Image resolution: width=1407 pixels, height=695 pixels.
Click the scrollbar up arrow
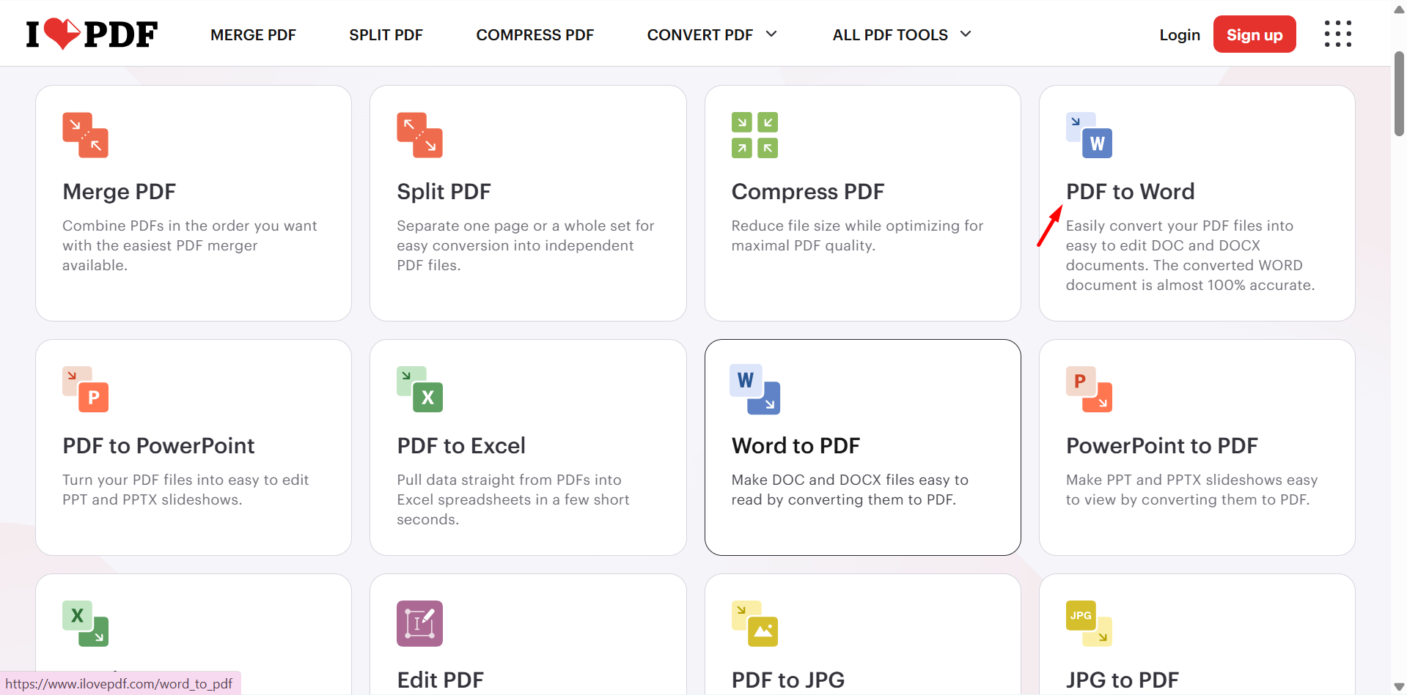[1399, 9]
